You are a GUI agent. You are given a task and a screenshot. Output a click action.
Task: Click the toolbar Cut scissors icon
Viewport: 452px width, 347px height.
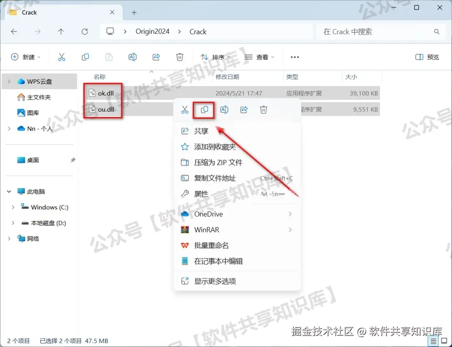click(62, 57)
